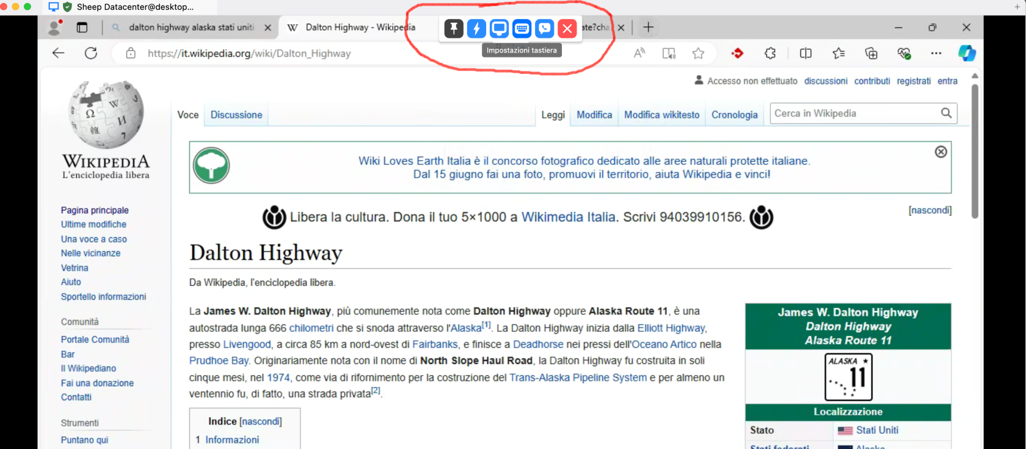Open the Nelle vicinanze link

(90, 253)
